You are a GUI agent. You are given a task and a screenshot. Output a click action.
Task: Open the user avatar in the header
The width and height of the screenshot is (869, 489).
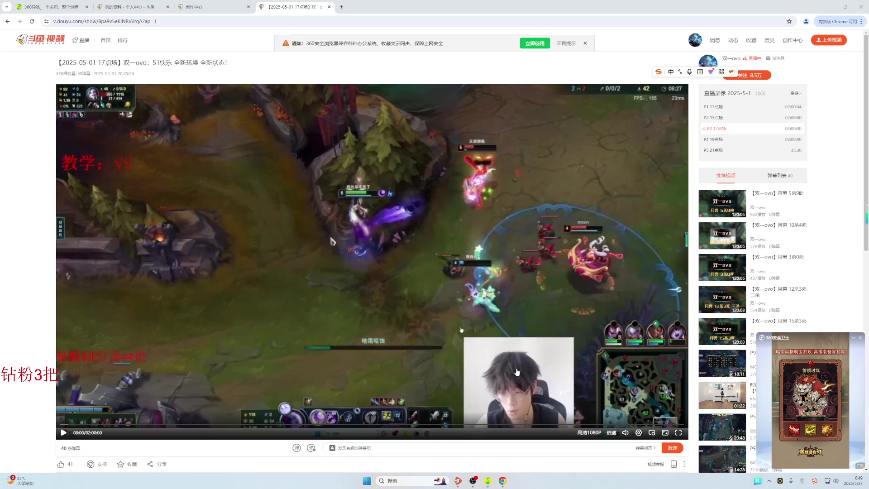click(x=695, y=40)
